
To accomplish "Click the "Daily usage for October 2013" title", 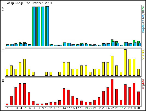I will (28, 3).
